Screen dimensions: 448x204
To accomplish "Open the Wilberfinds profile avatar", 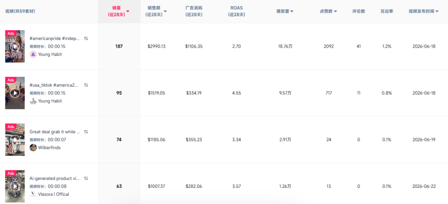I will coord(33,148).
